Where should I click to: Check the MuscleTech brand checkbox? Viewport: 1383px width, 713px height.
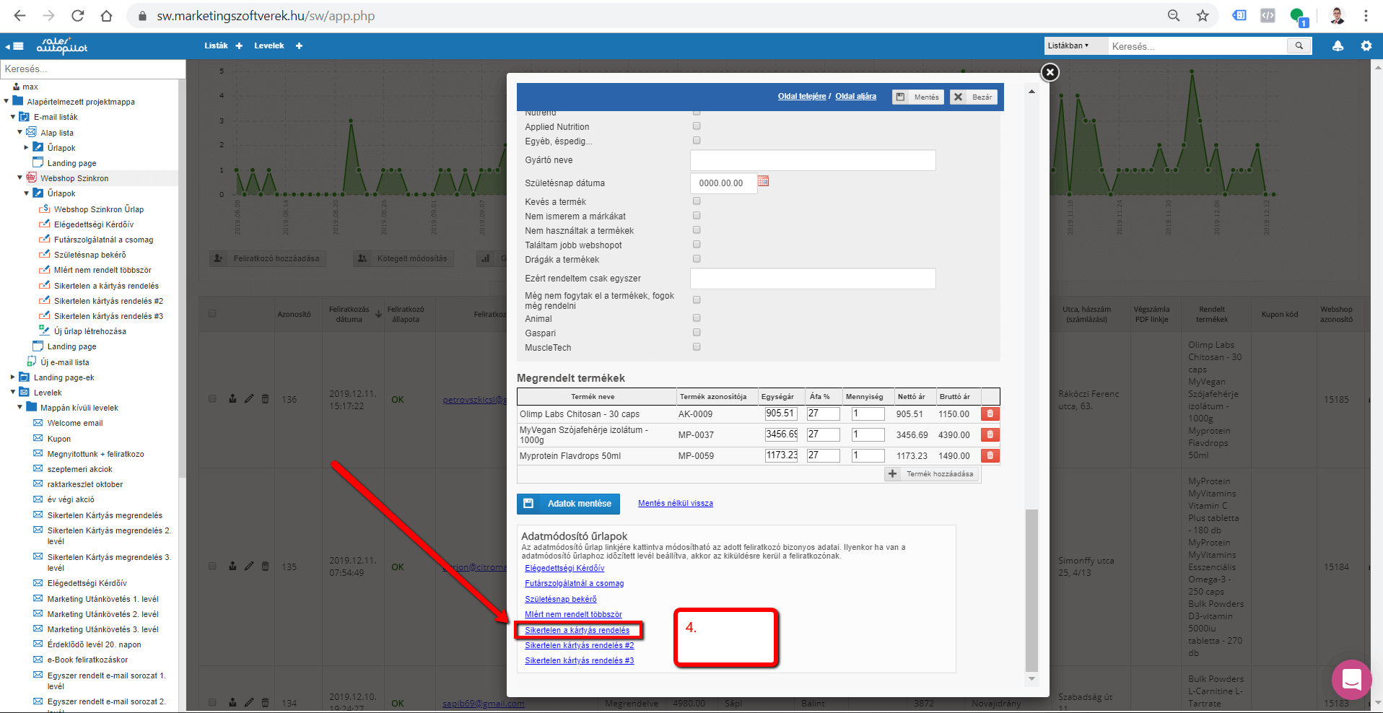697,347
